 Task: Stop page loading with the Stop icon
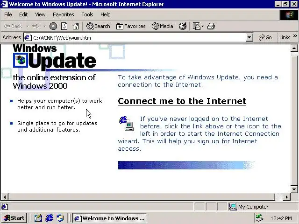point(53,26)
